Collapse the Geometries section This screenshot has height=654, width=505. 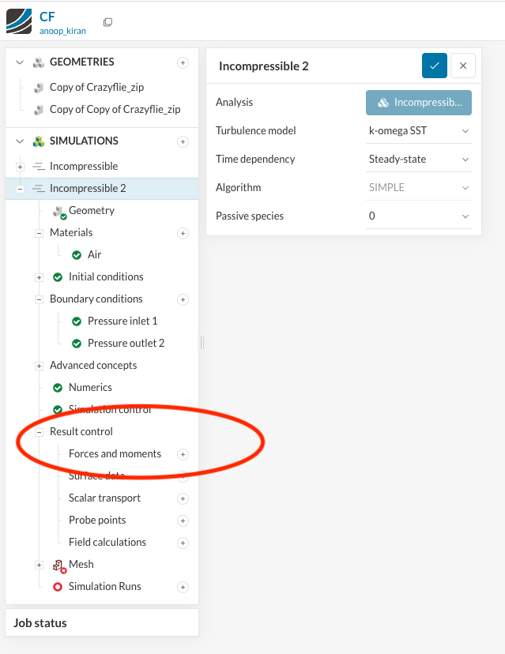[21, 62]
